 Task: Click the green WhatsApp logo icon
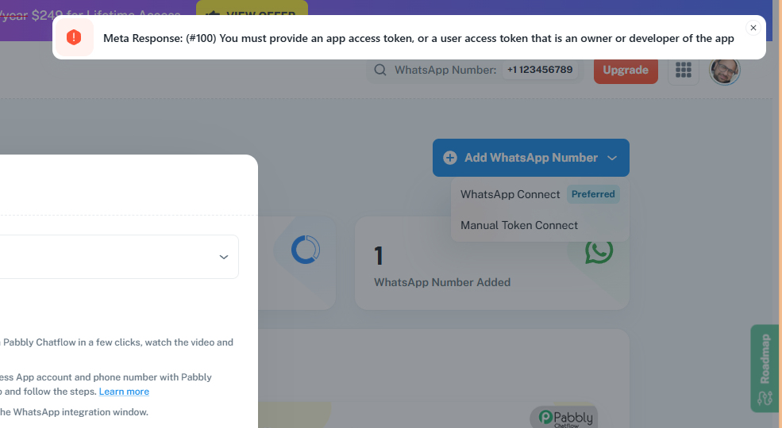[x=599, y=251]
